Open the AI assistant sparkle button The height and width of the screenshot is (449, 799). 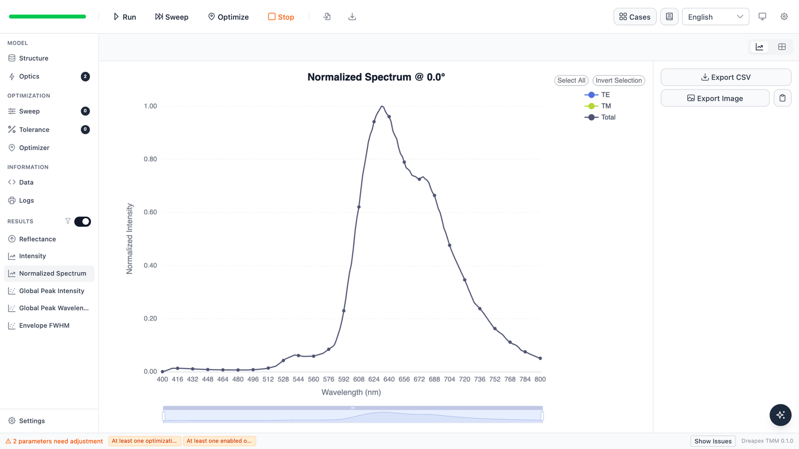(780, 415)
